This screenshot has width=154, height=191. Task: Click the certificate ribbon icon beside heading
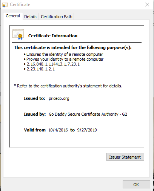pyautogui.click(x=18, y=35)
